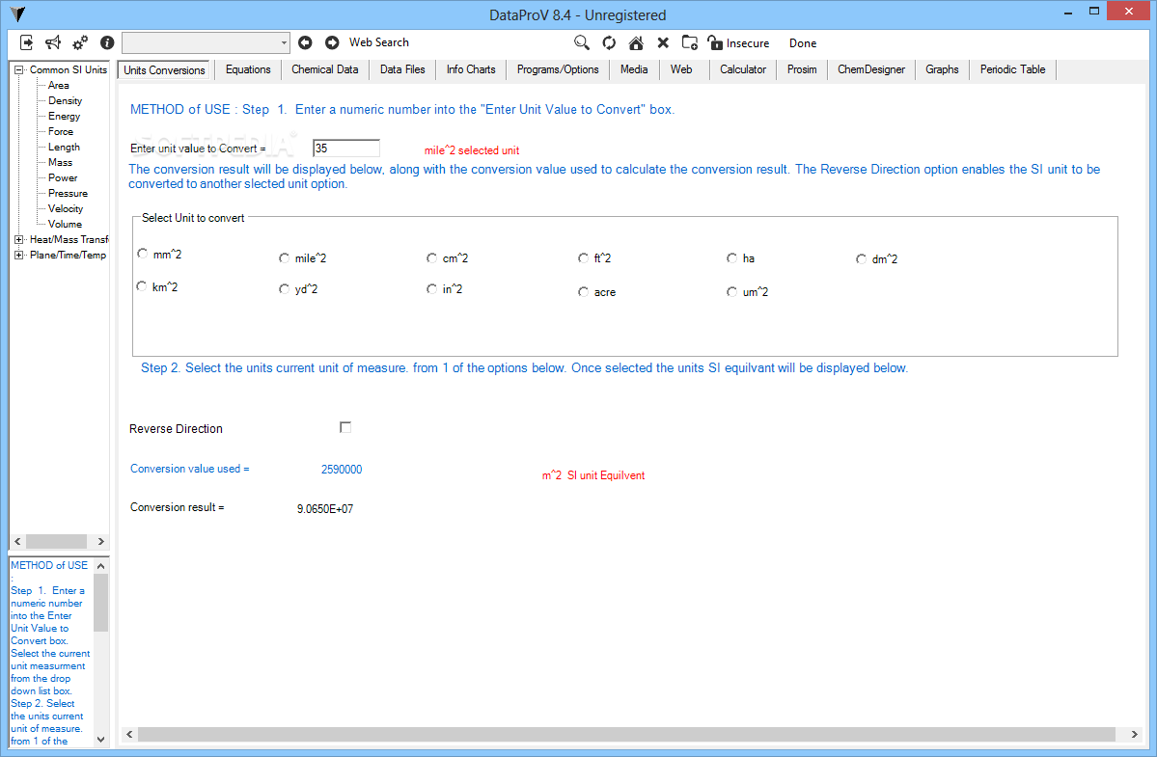Open the ChemDesigner tab
This screenshot has height=757, width=1157.
[x=870, y=69]
